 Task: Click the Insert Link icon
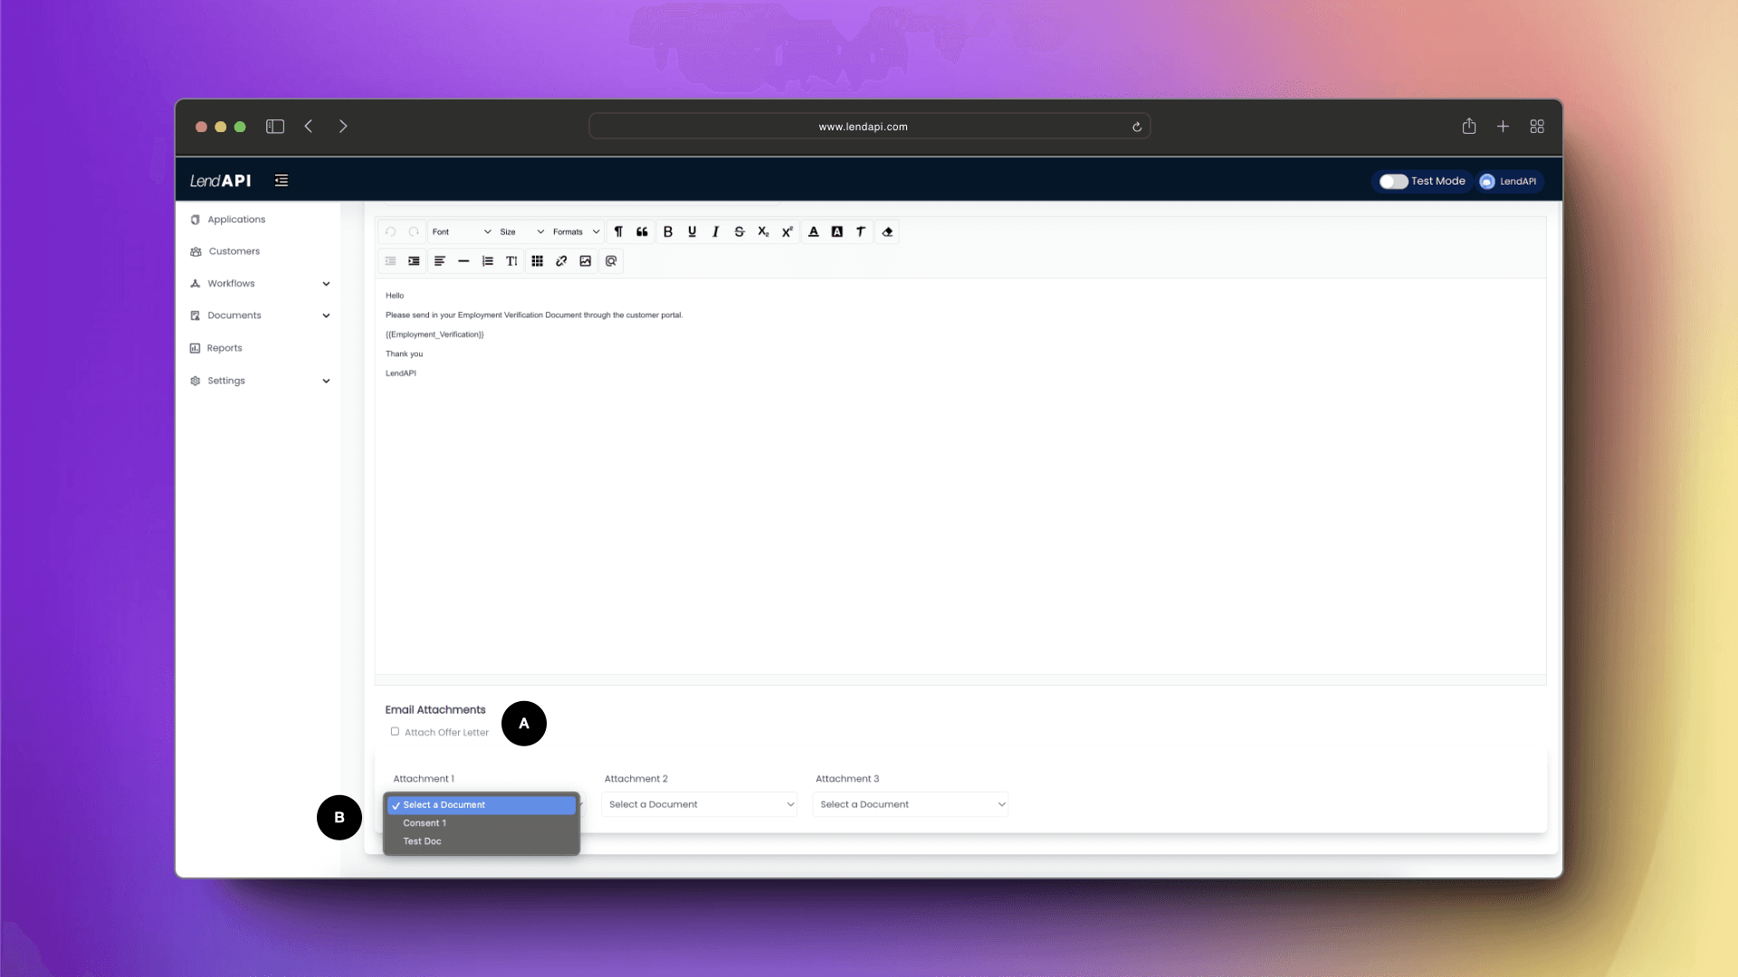(x=561, y=261)
